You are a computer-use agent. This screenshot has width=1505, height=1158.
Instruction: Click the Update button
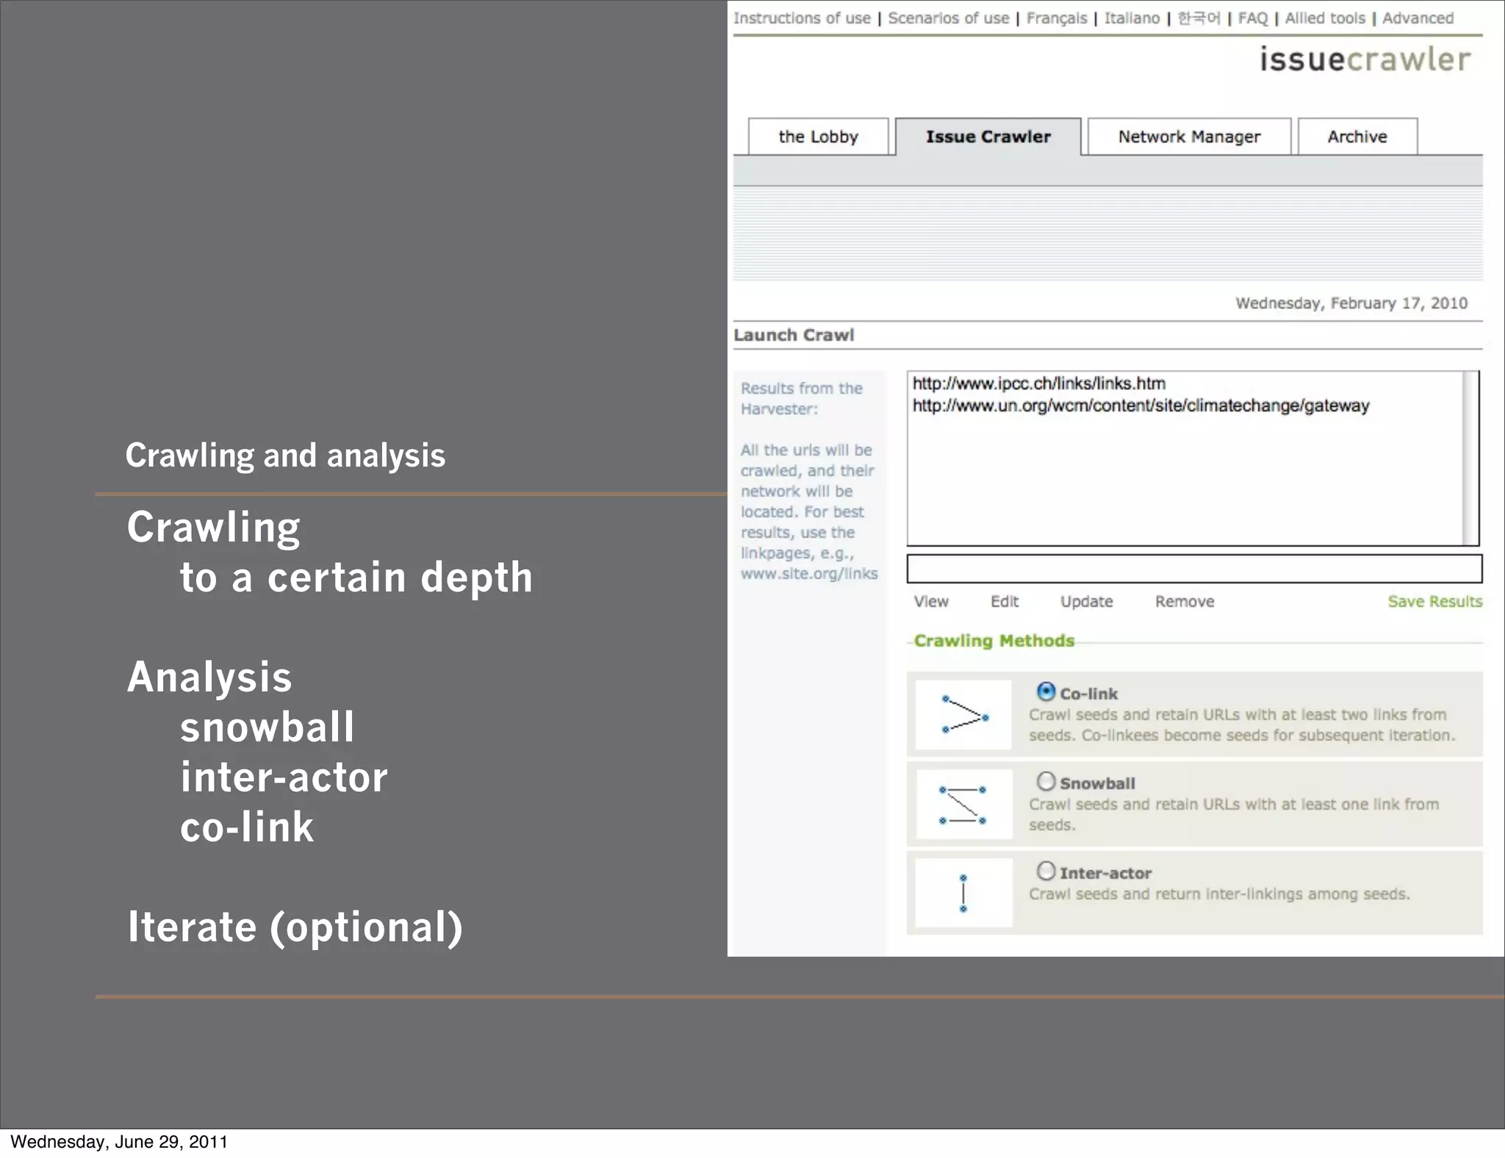pyautogui.click(x=1086, y=602)
